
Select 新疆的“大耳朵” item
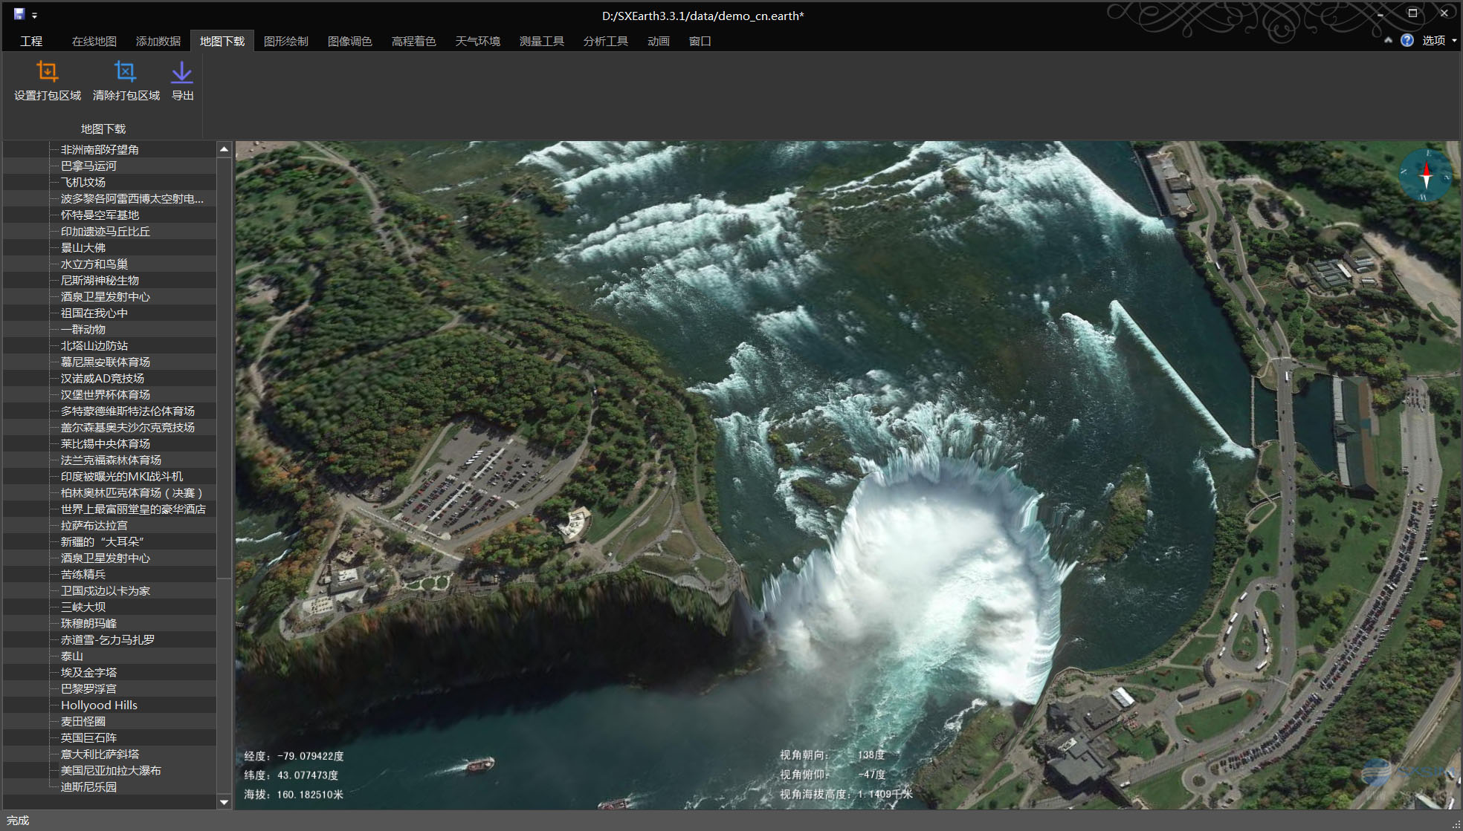click(x=103, y=541)
